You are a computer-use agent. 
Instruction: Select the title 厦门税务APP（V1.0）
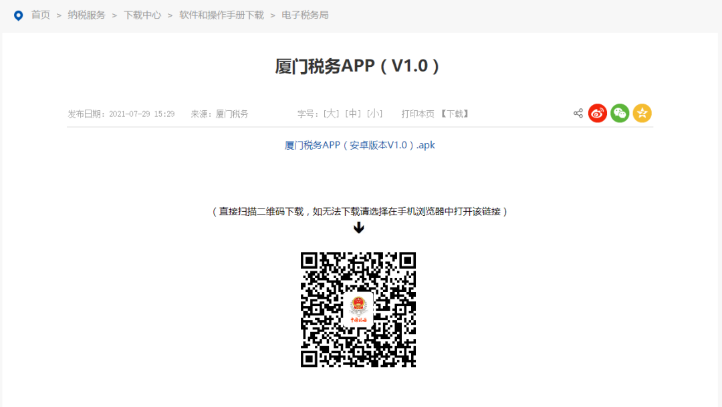click(357, 66)
